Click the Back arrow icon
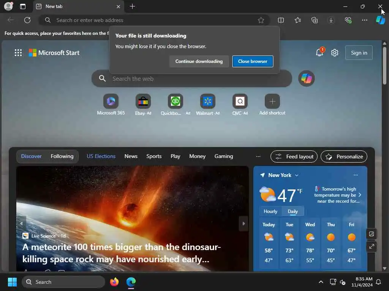 click(10, 20)
